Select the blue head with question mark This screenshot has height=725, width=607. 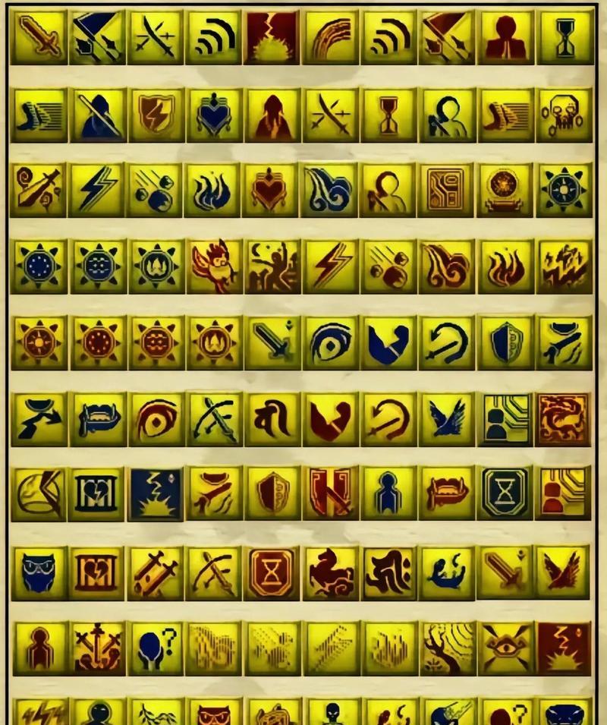point(156,648)
